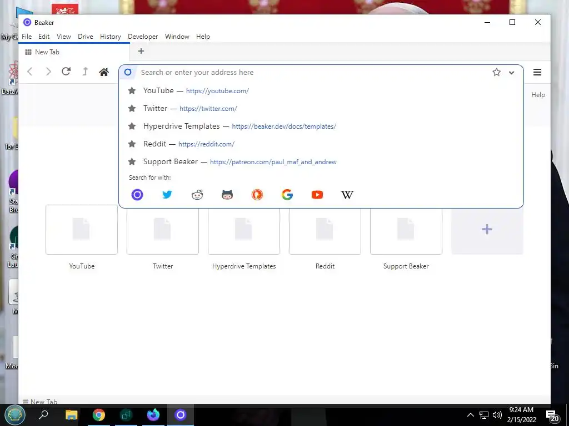This screenshot has width=569, height=426.
Task: Click the Help link on the page
Action: (538, 94)
